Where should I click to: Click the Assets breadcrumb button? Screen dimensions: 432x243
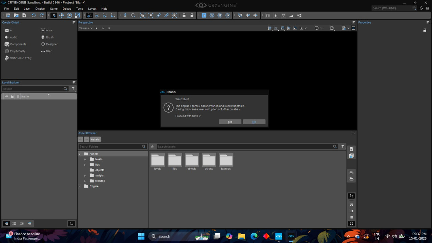click(x=95, y=139)
